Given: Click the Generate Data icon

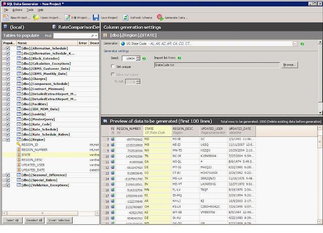Looking at the screenshot, I should 160,17.
